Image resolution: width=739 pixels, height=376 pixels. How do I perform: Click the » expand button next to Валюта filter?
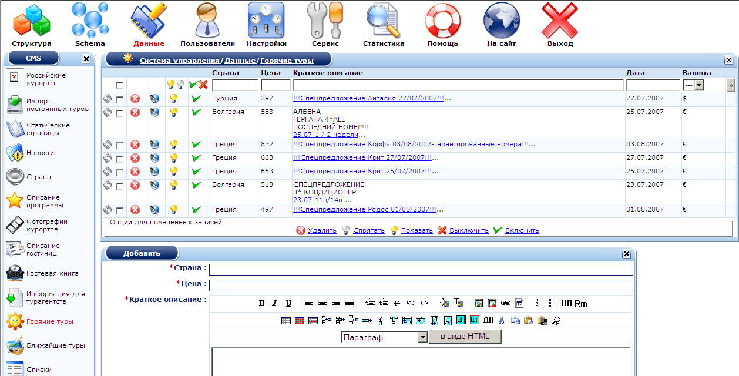(x=730, y=85)
